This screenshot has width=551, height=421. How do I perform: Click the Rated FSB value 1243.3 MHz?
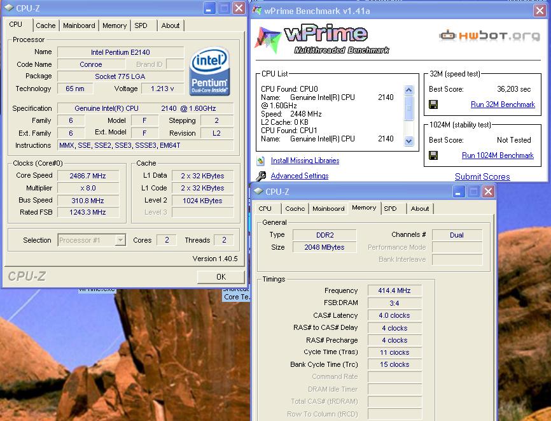pos(88,213)
